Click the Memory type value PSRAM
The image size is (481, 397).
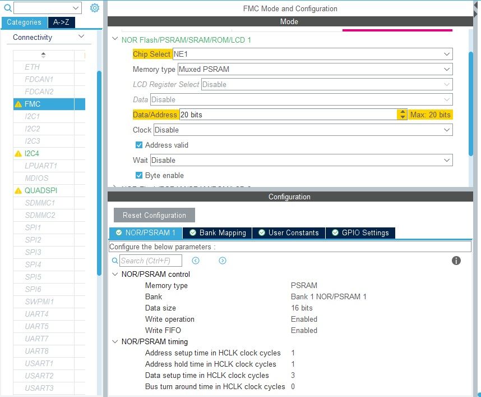pyautogui.click(x=304, y=285)
